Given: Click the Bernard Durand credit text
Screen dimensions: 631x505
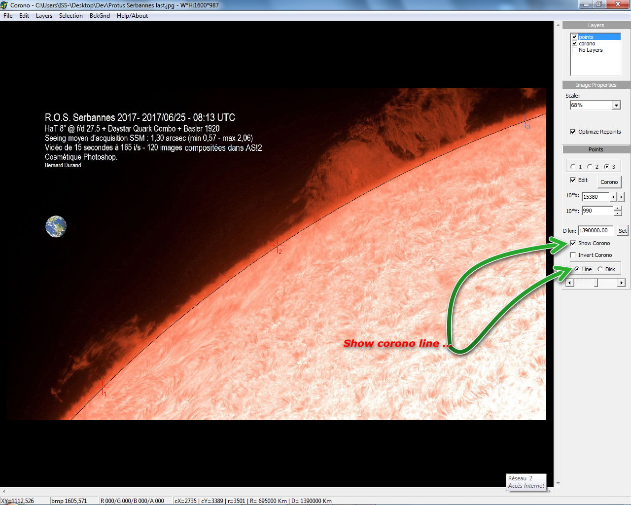Looking at the screenshot, I should [x=63, y=165].
